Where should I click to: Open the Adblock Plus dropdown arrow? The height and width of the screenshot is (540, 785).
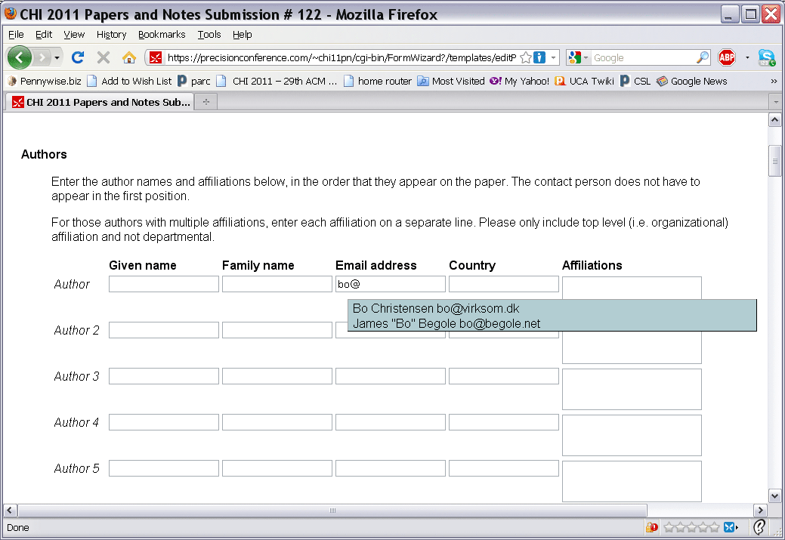pyautogui.click(x=747, y=57)
